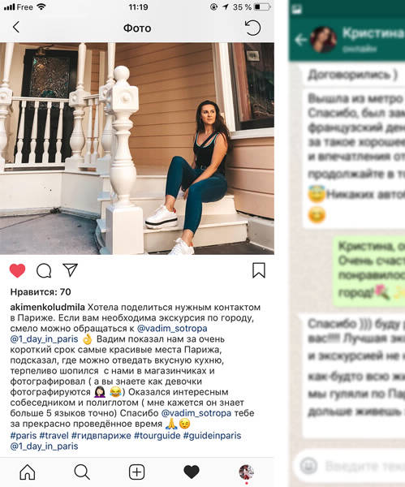The image size is (405, 487).
Task: Open the akimenkoludmila username link
Action: [48, 307]
